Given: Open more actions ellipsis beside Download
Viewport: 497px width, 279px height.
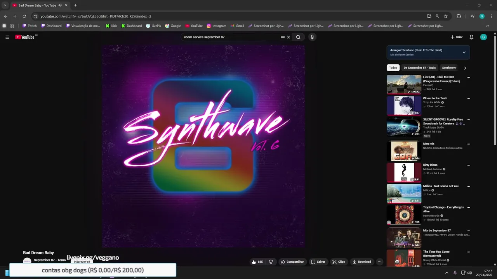Looking at the screenshot, I should (x=380, y=262).
